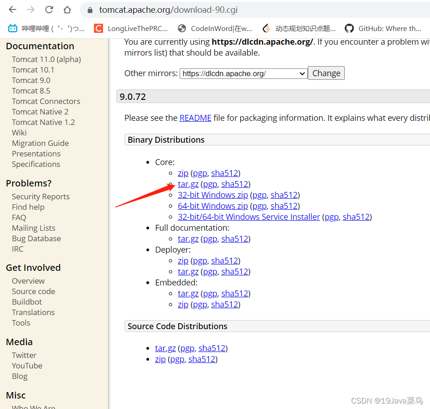The image size is (430, 409).
Task: Click the 9.0.72 version heading
Action: [x=133, y=97]
